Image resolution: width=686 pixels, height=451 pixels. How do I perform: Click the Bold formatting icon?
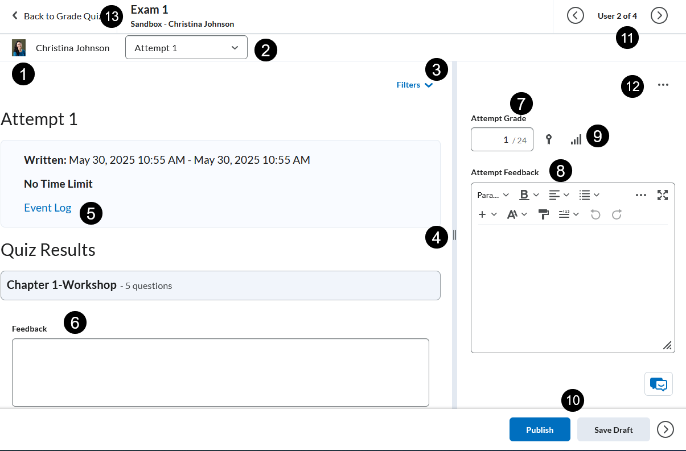point(524,195)
